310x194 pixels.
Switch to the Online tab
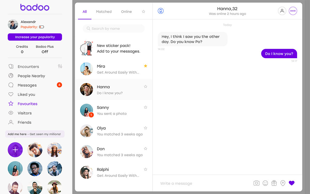click(x=126, y=12)
